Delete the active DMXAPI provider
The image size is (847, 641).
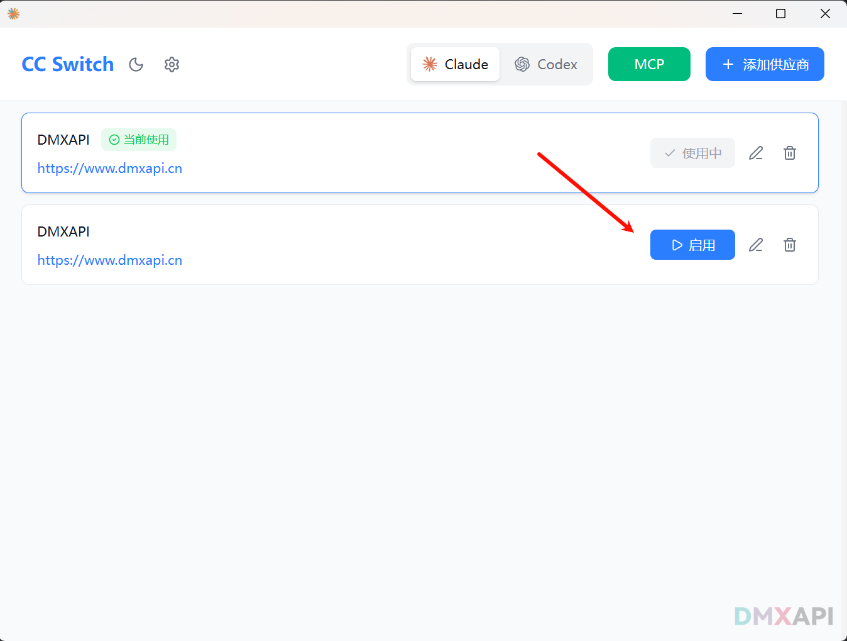(x=790, y=153)
